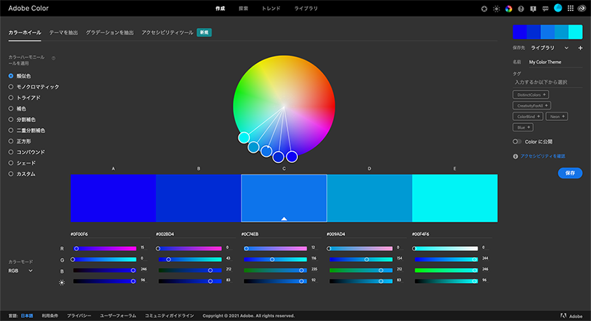Add the DistinctColors tag
This screenshot has height=321, width=591.
[x=531, y=95]
